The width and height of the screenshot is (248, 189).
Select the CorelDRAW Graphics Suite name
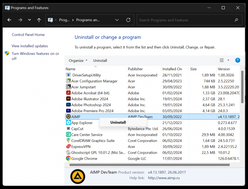tap(93, 141)
